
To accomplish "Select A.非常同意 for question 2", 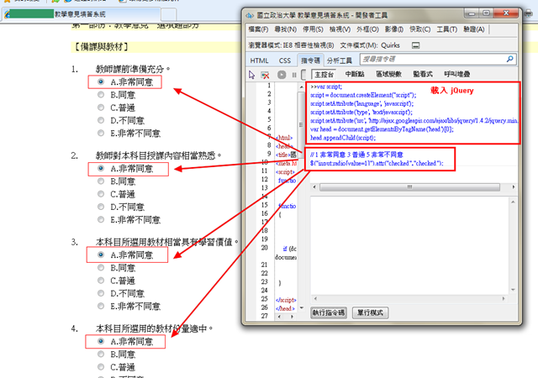I will [x=101, y=168].
